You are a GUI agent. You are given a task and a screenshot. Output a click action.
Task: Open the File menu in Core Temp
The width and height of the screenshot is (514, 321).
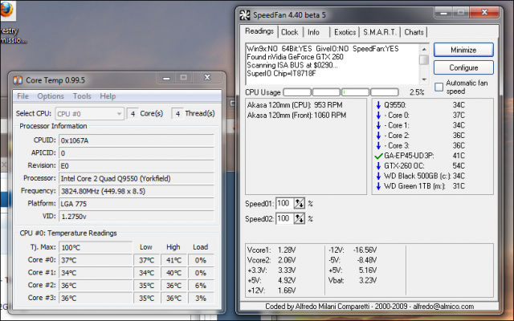click(x=22, y=96)
